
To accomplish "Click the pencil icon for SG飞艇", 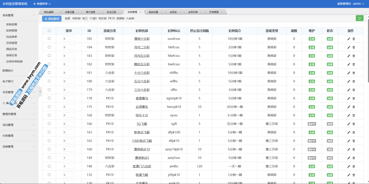I will tap(348, 124).
